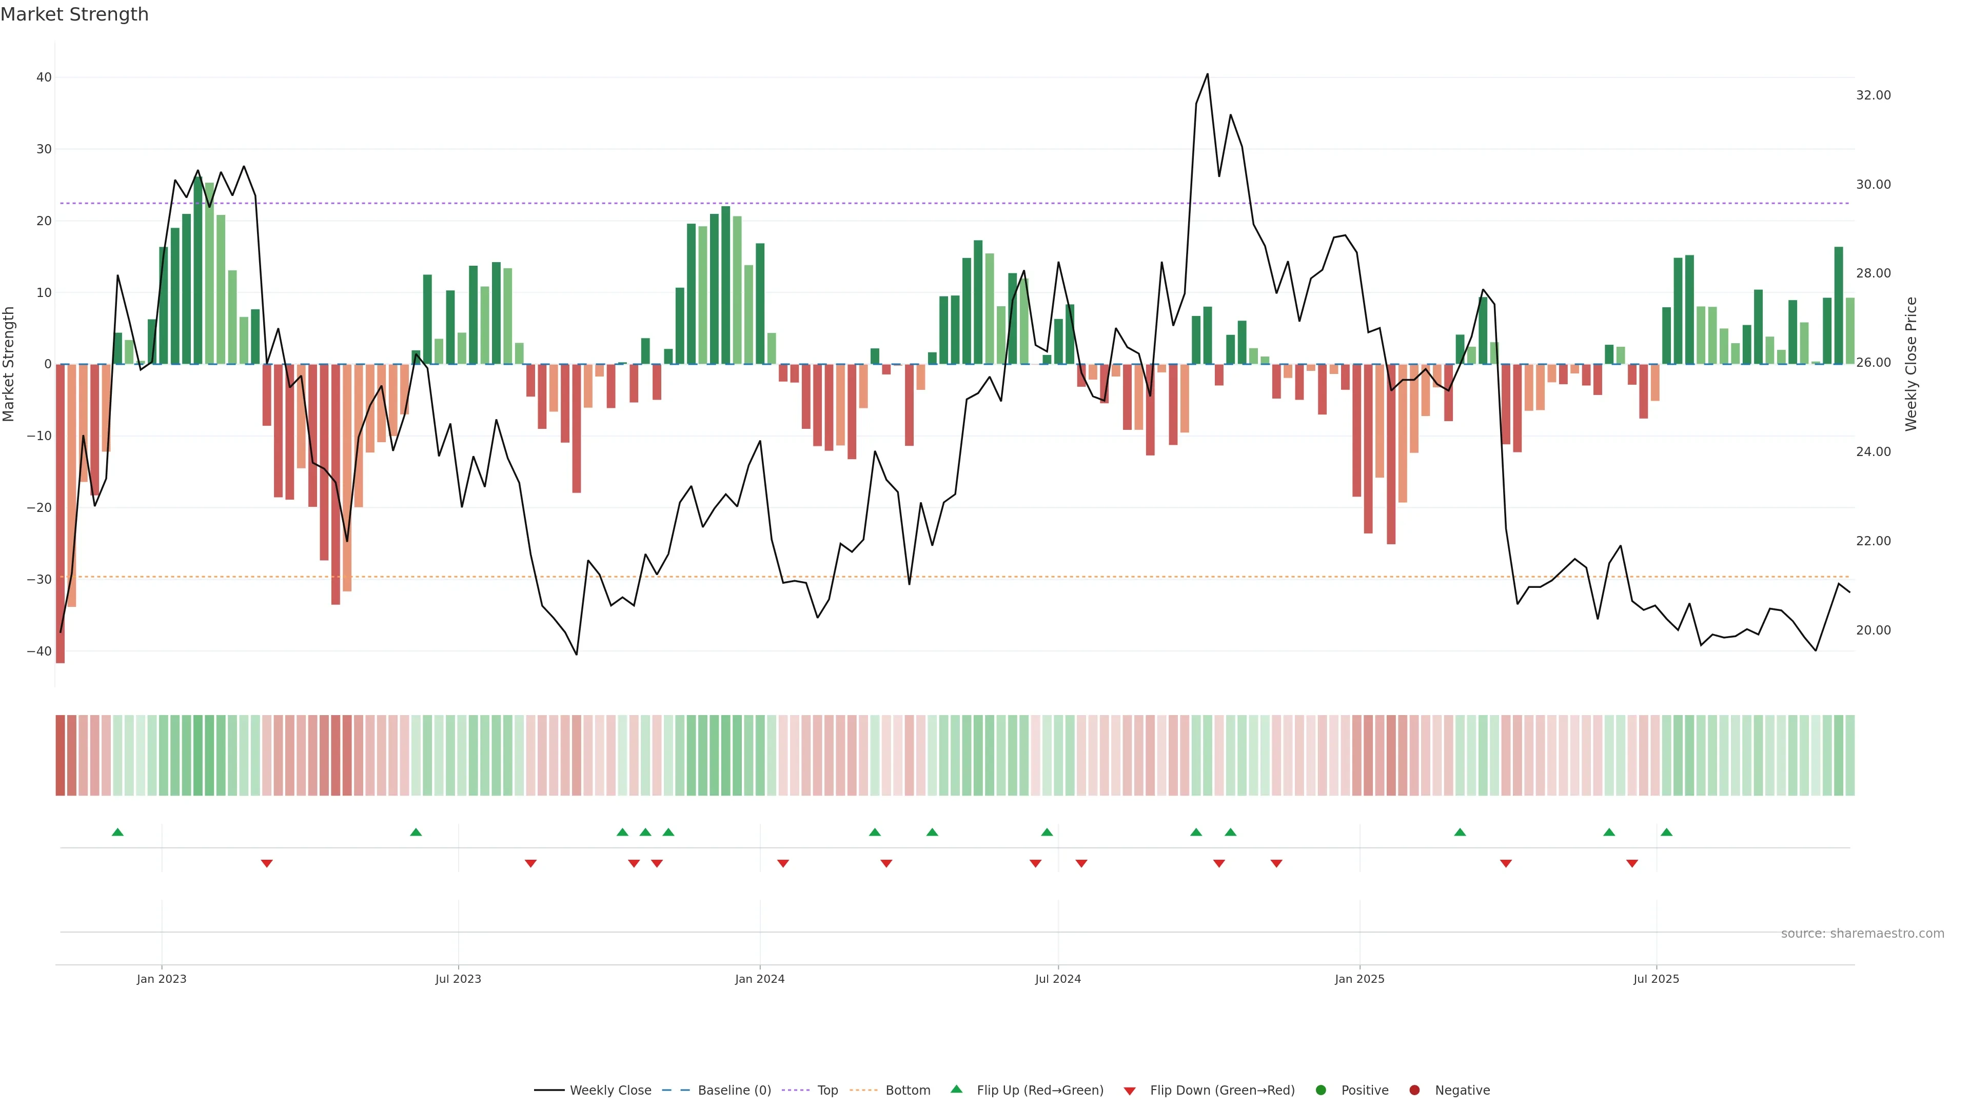Click the first dark red heatmap cell

tap(61, 755)
